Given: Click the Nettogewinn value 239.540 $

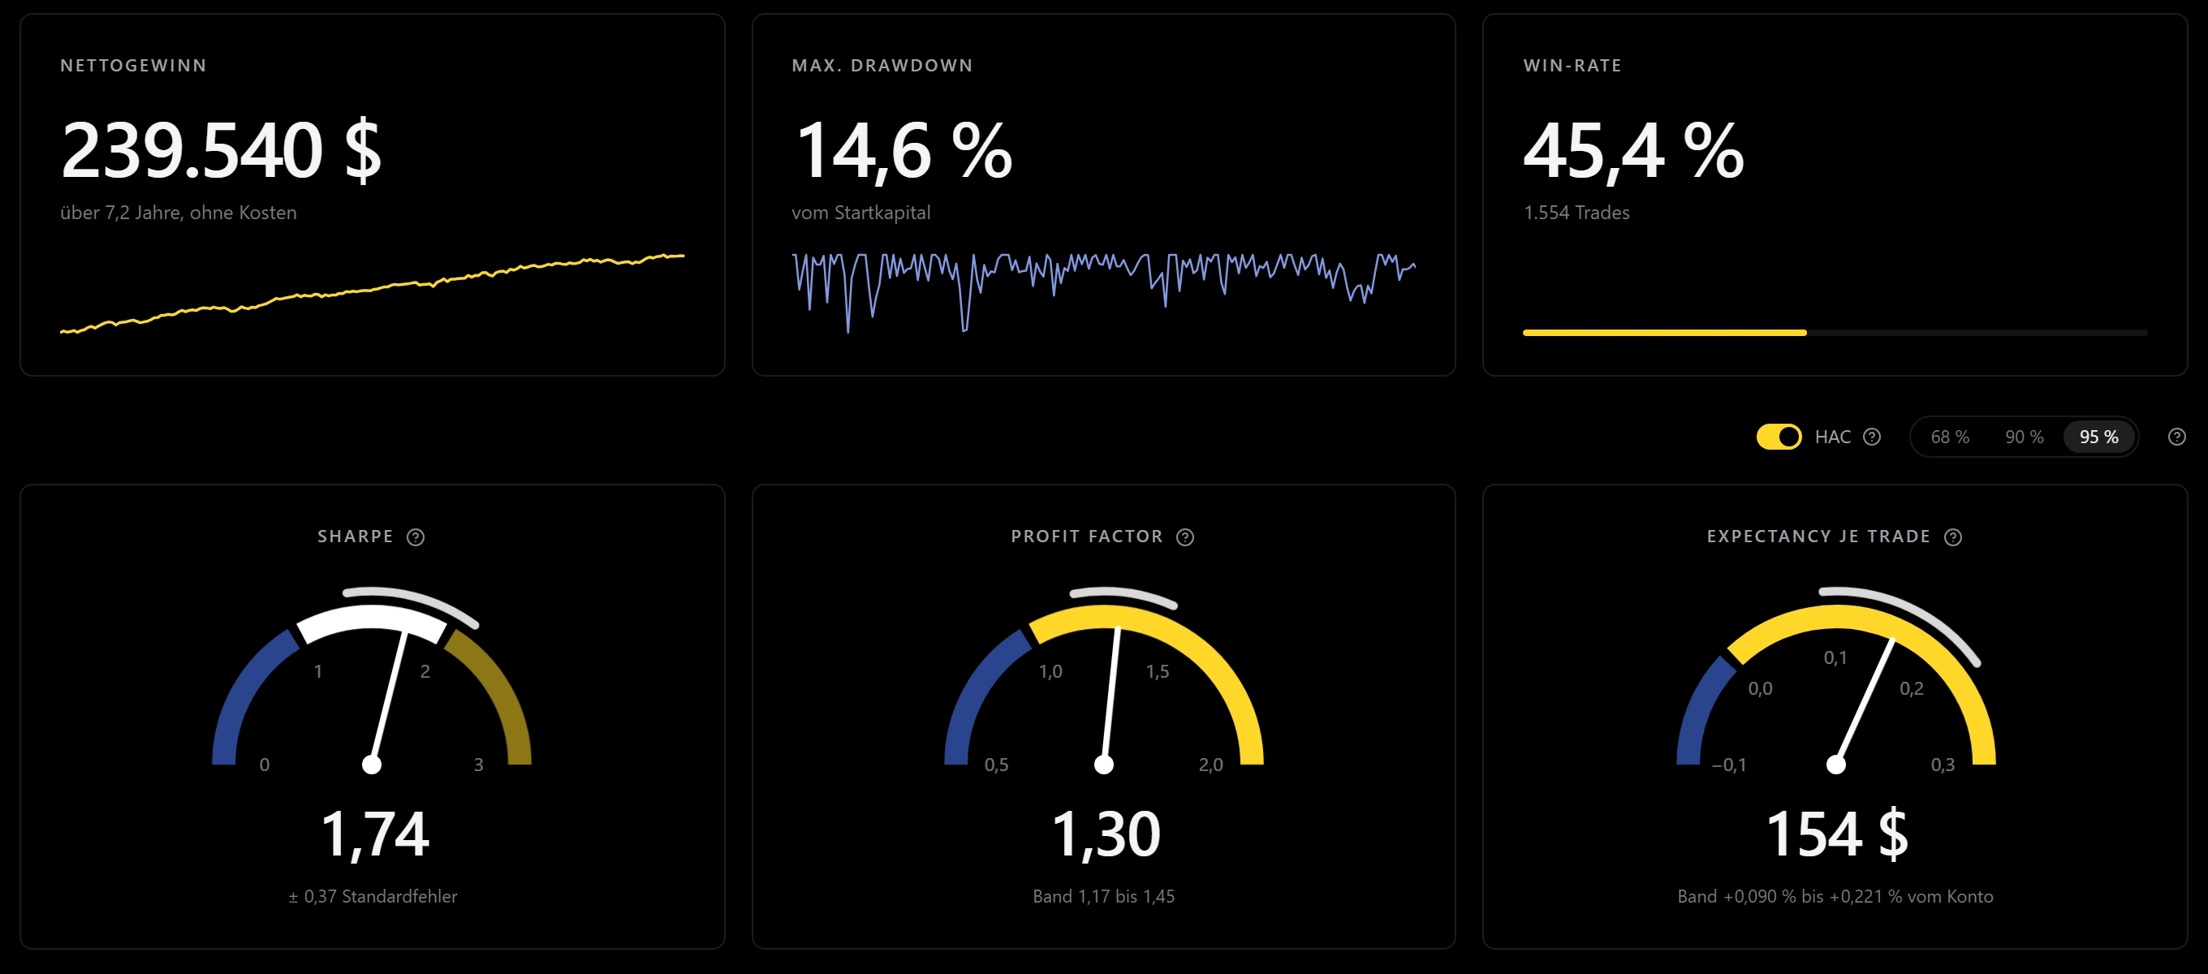Looking at the screenshot, I should 221,150.
